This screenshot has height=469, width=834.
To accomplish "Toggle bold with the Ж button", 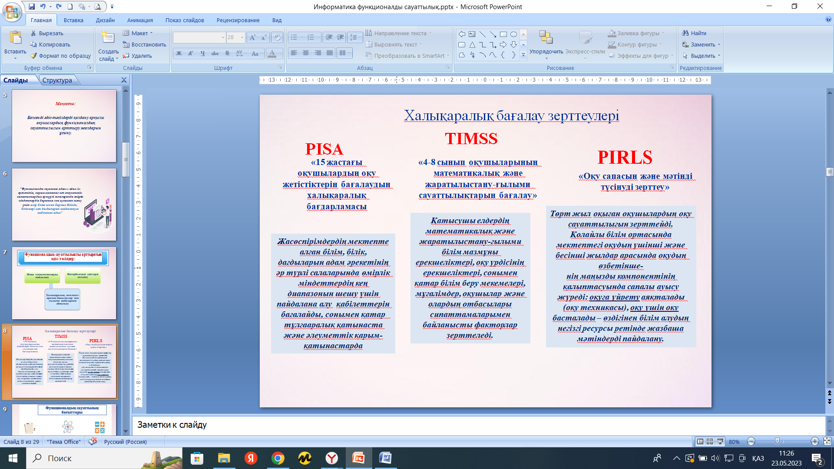I will (x=178, y=53).
